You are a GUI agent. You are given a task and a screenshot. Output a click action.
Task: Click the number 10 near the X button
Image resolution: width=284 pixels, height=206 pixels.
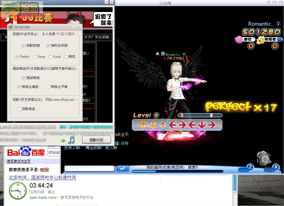(269, 170)
